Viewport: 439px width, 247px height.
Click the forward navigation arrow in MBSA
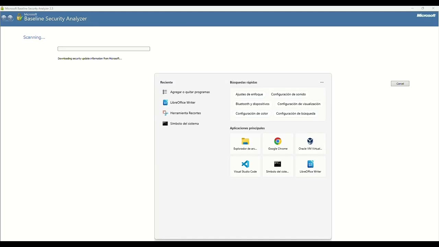coord(11,18)
